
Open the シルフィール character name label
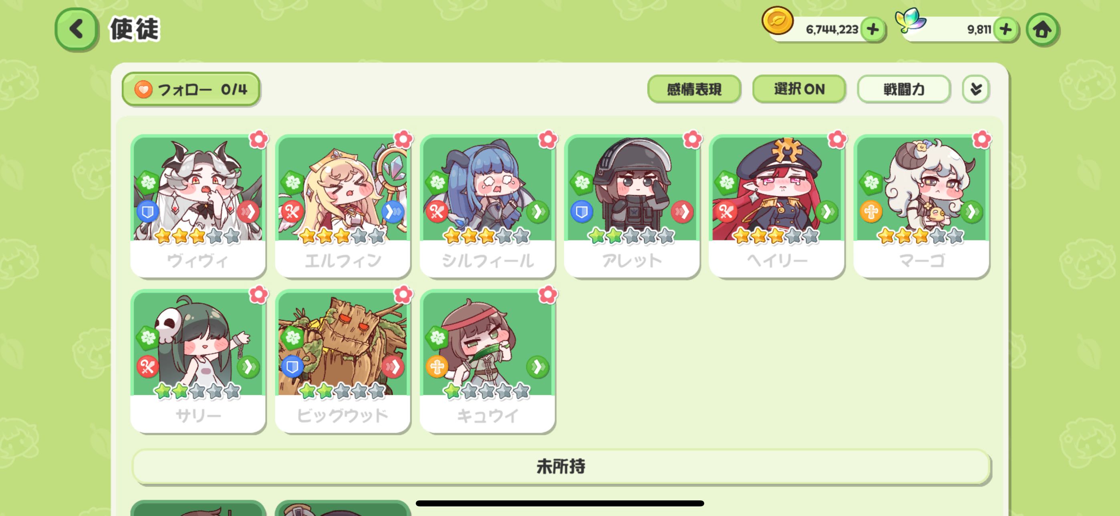pyautogui.click(x=487, y=261)
